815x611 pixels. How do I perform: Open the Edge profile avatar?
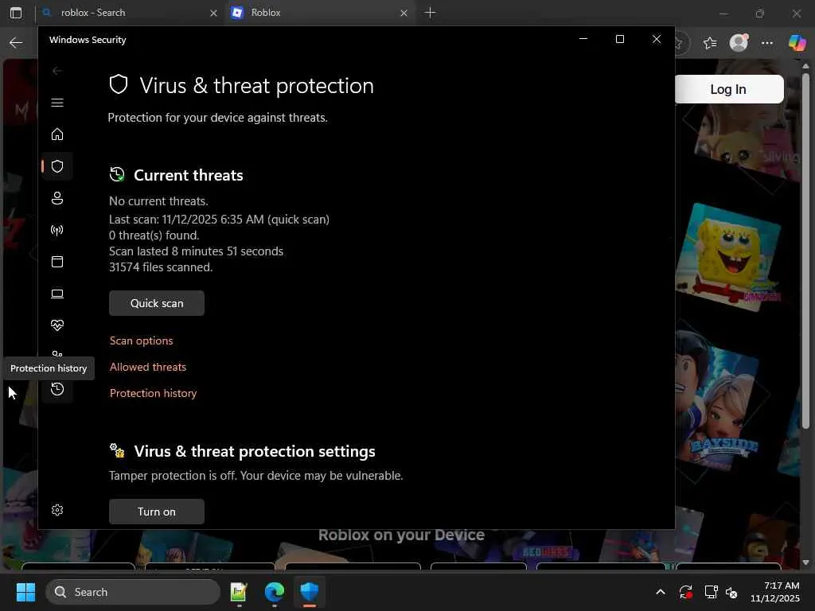[x=739, y=43]
